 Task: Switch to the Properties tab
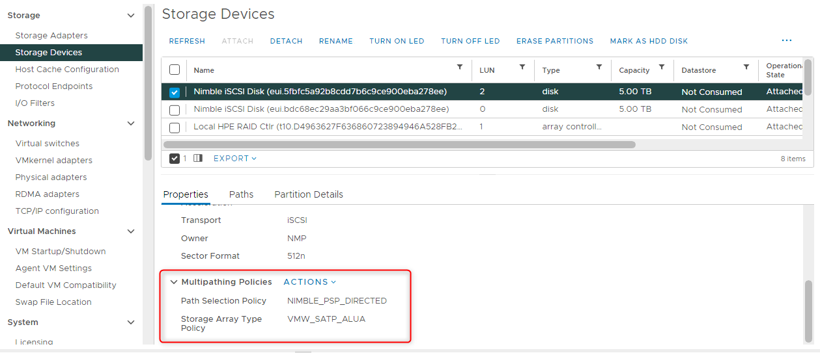186,194
